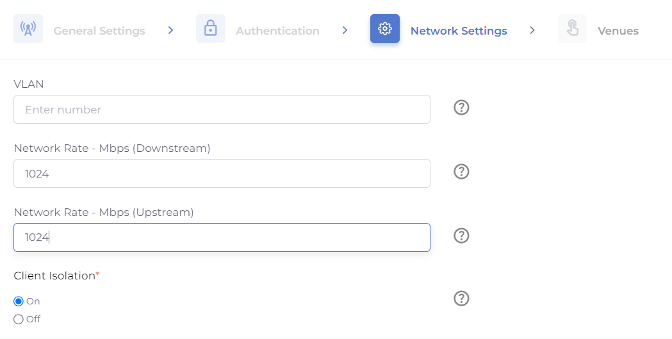Go to General Settings step label

(99, 31)
